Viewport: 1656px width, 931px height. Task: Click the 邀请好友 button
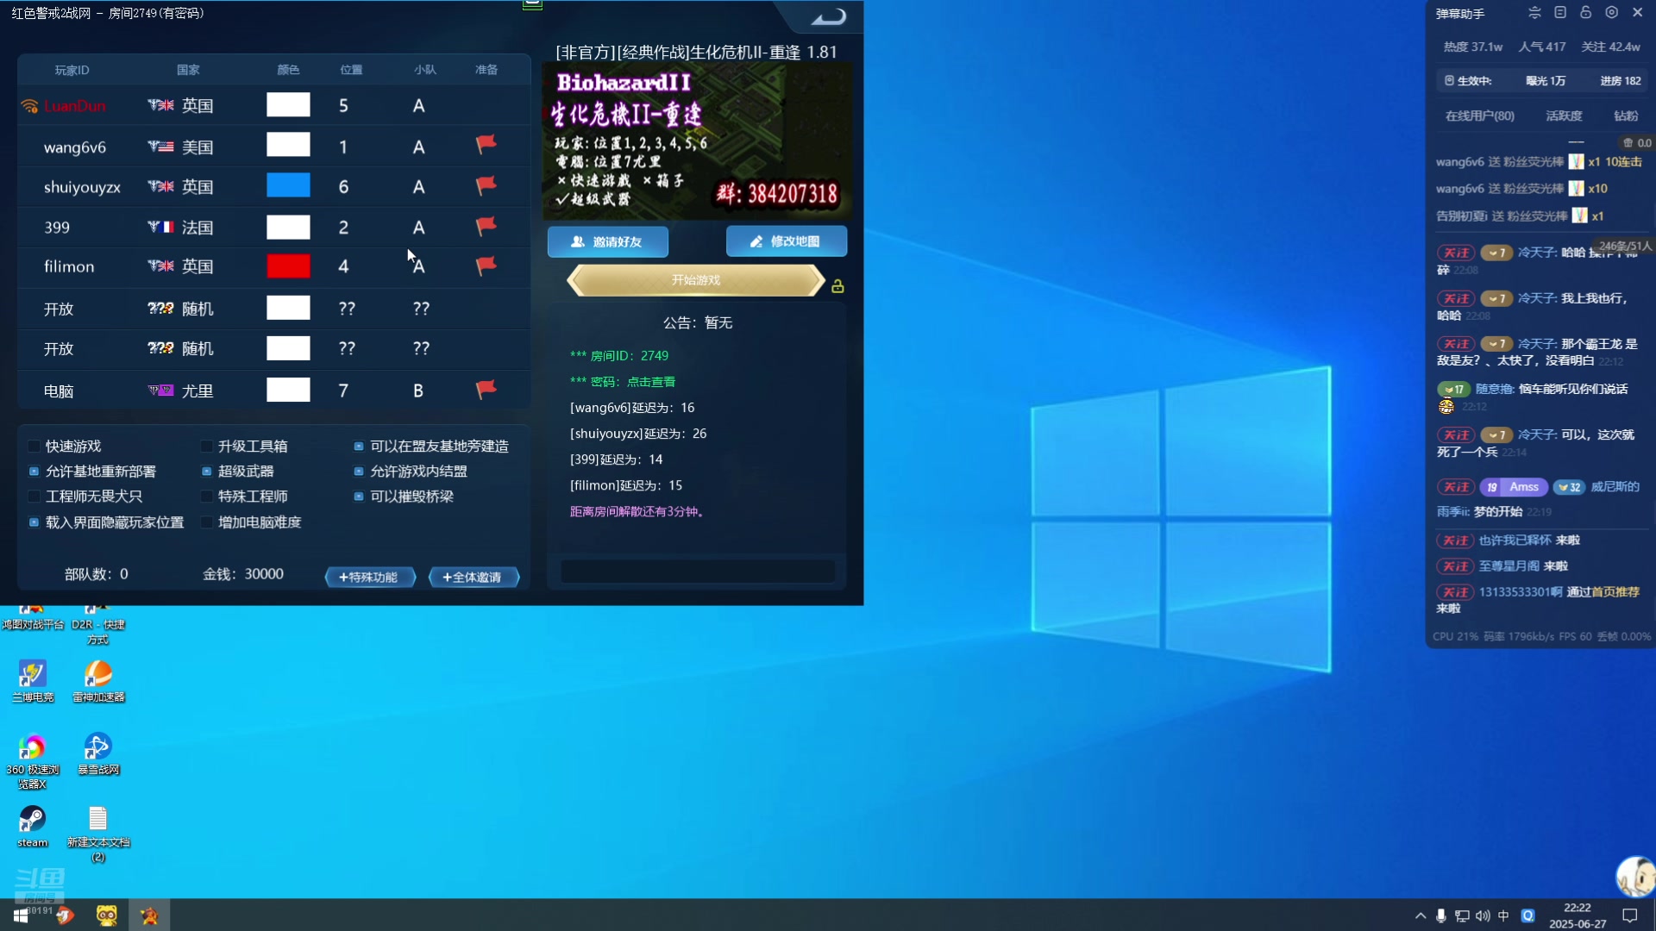click(608, 241)
